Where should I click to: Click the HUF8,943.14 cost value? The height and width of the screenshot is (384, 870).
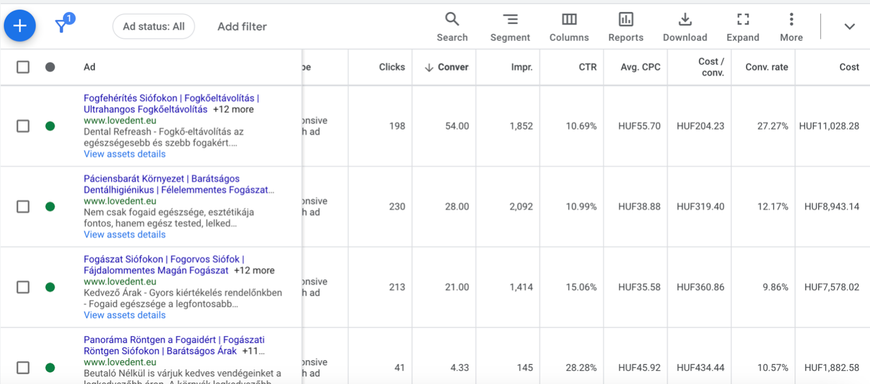(832, 206)
